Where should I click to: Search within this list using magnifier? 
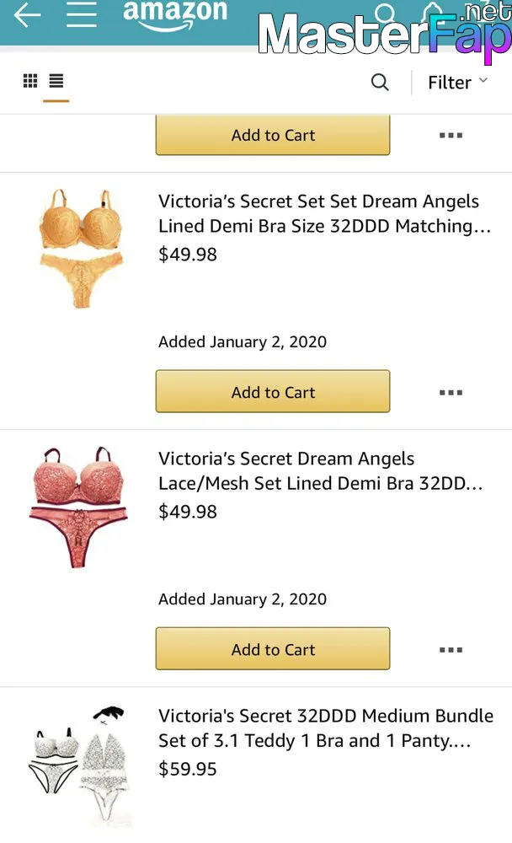(x=380, y=83)
